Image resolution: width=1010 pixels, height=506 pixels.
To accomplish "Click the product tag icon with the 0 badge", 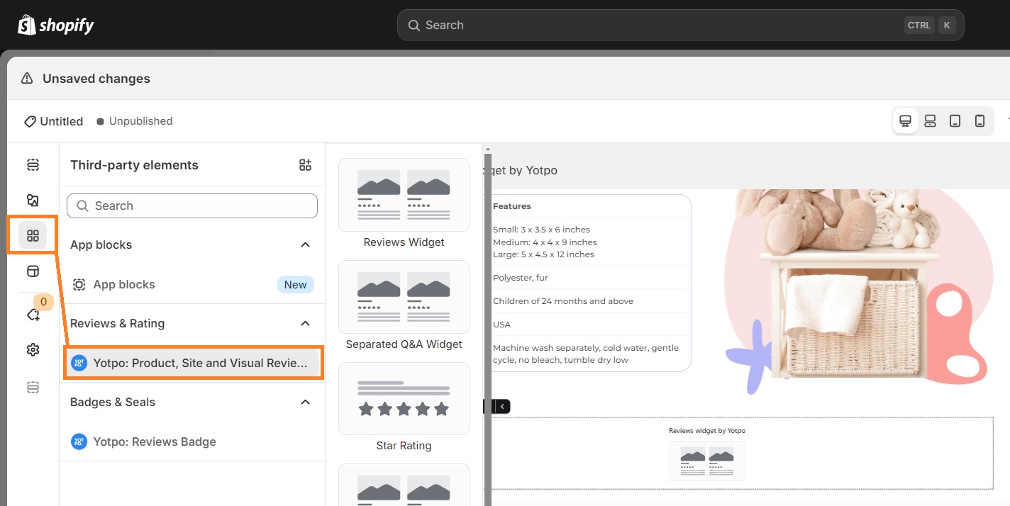I will pos(33,314).
